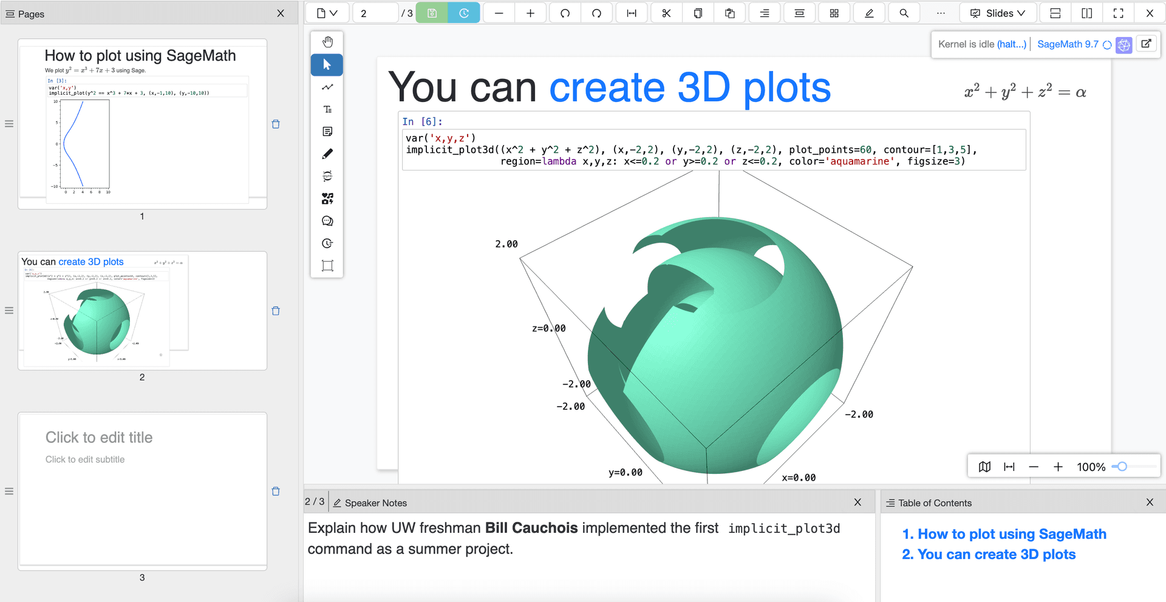Select the stopwatch timer tool
The width and height of the screenshot is (1166, 602).
coord(327,243)
